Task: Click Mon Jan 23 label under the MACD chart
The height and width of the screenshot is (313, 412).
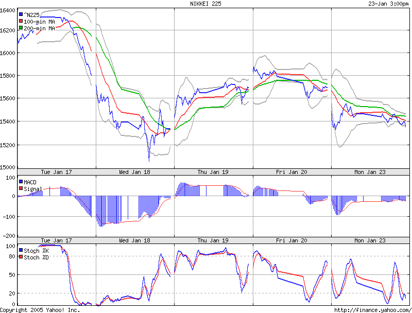Action: coord(370,240)
